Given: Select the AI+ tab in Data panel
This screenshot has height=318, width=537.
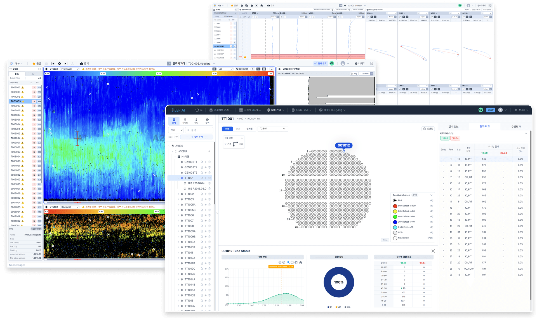Looking at the screenshot, I should coord(34,74).
